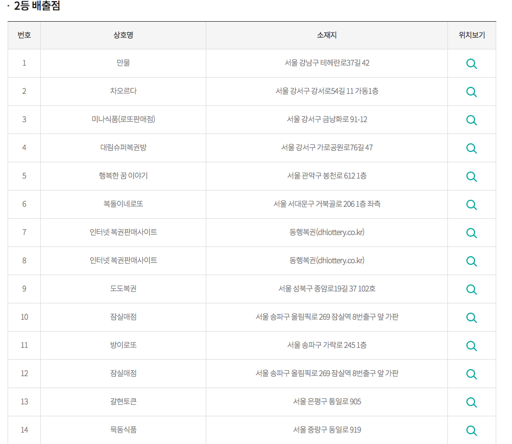Open location view for 행복한 꿈 이야기
The image size is (512, 444).
[471, 176]
